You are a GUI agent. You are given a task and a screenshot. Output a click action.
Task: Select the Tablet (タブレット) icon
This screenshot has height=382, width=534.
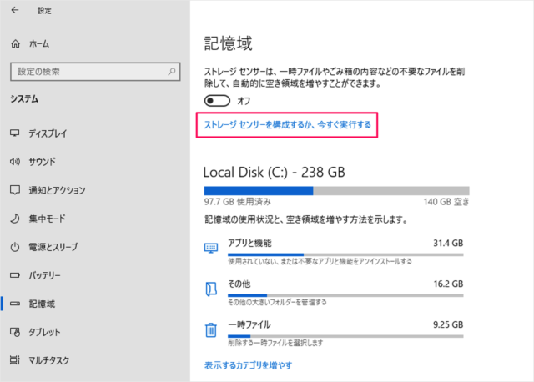tap(15, 332)
